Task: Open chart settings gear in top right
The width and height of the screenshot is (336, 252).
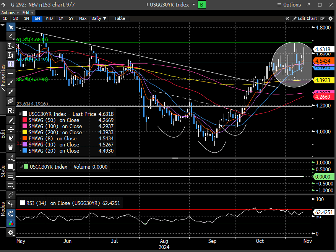Action: pyautogui.click(x=330, y=18)
